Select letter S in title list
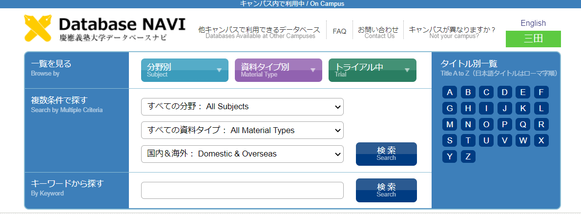 tap(450, 141)
